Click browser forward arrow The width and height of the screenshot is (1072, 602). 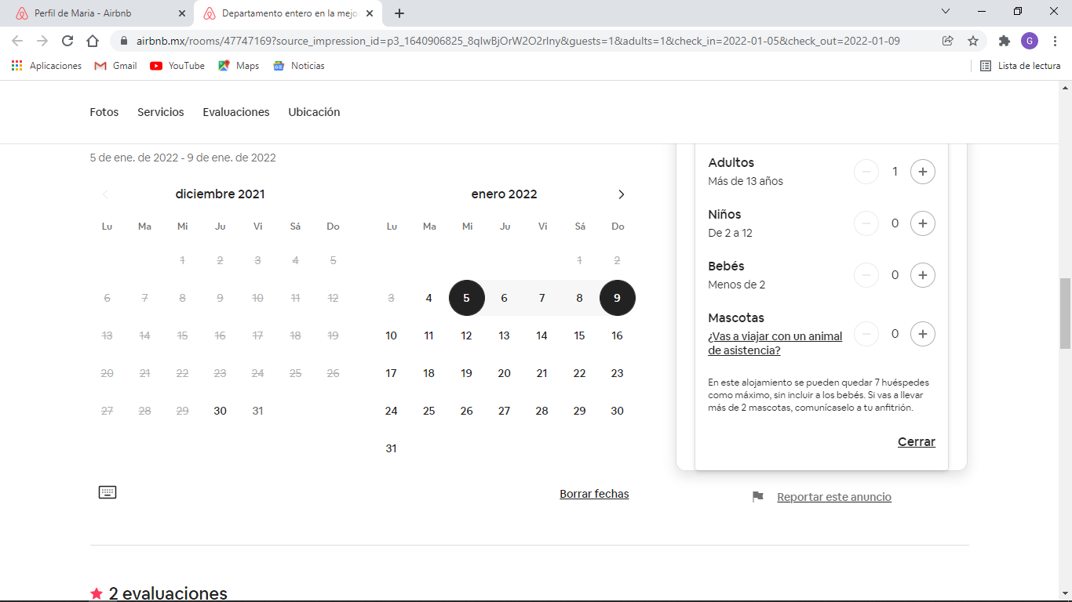click(x=42, y=41)
